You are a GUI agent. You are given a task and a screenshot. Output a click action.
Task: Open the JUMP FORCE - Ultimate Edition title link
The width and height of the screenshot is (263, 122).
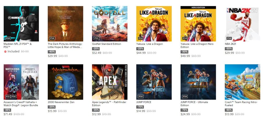click(x=194, y=104)
